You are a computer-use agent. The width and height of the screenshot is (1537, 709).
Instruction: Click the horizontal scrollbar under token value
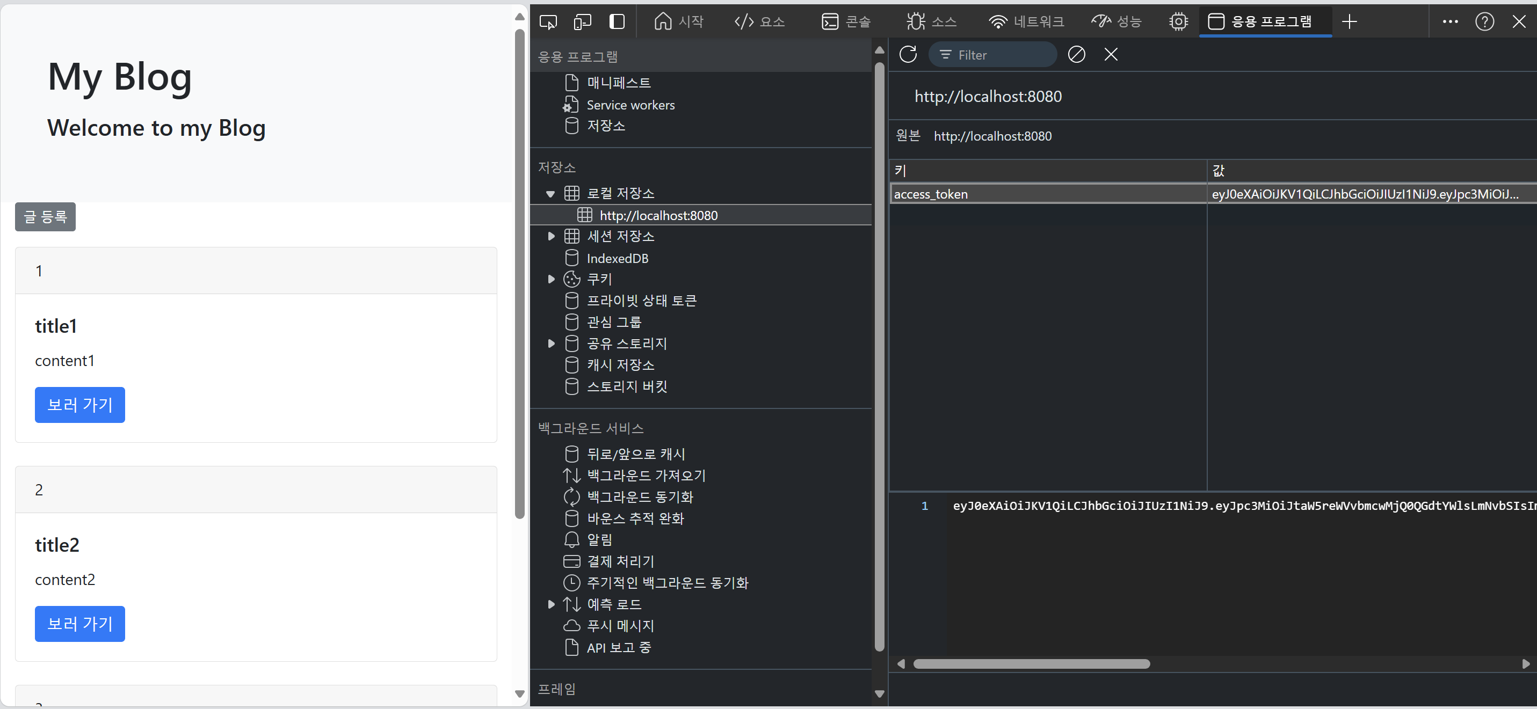tap(1031, 664)
